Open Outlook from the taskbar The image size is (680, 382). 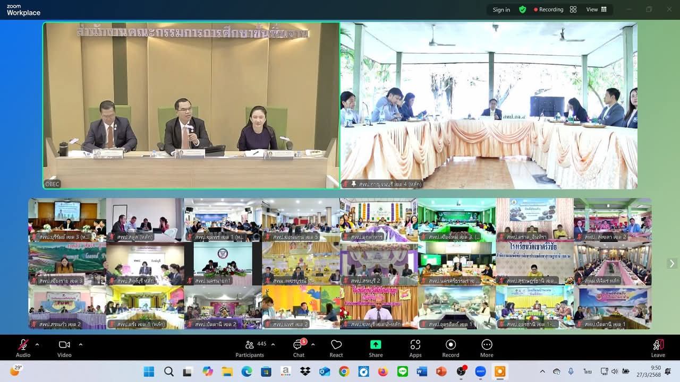(325, 371)
